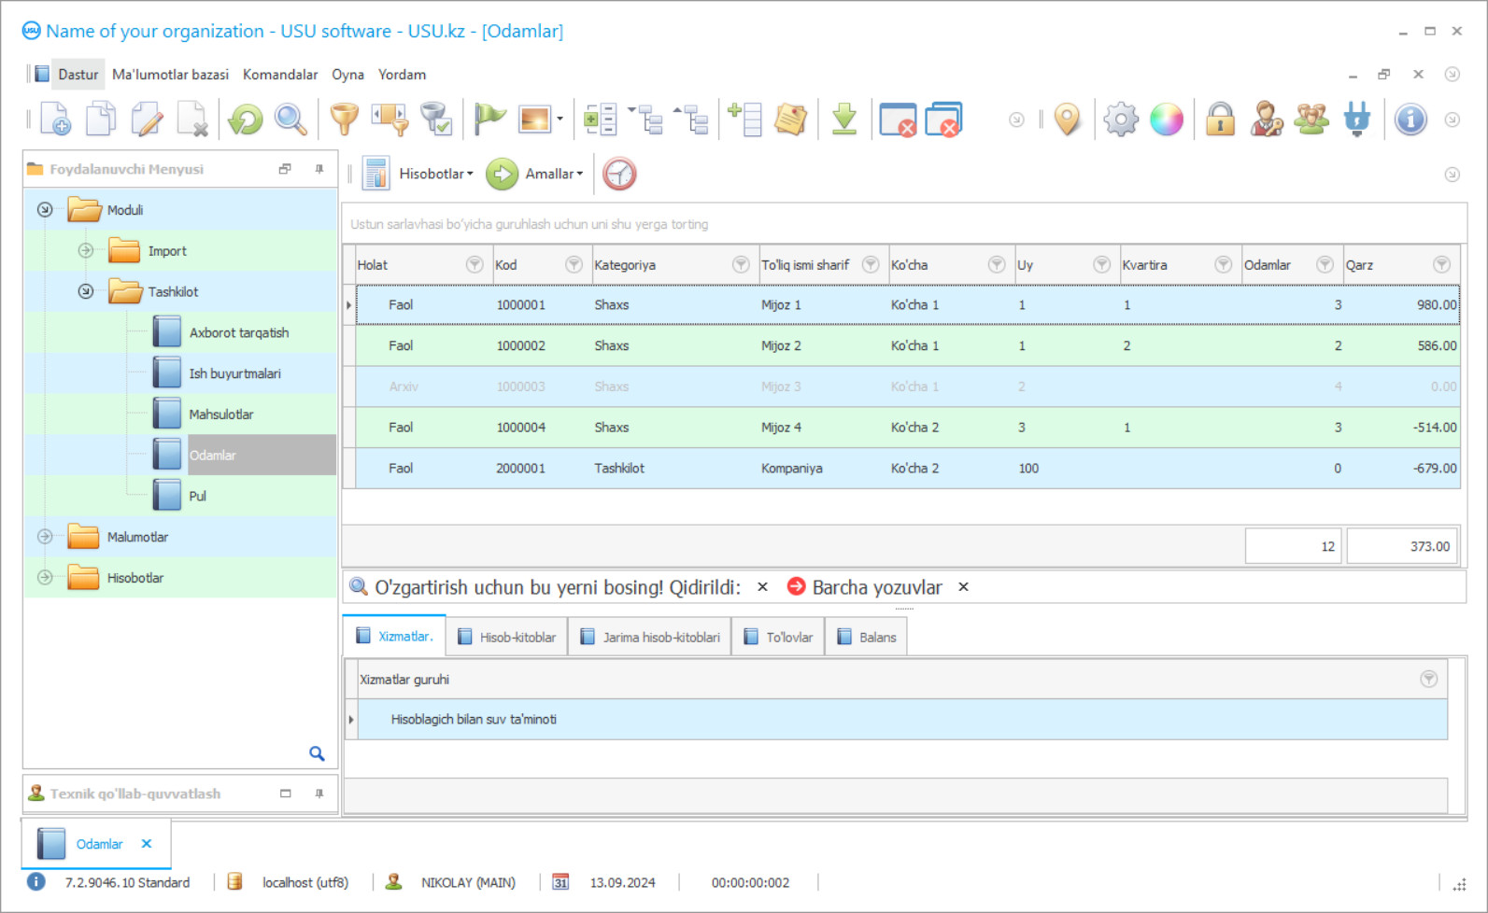The width and height of the screenshot is (1488, 913).
Task: Switch to Jarima hisob-kitoblari tab
Action: click(x=650, y=638)
